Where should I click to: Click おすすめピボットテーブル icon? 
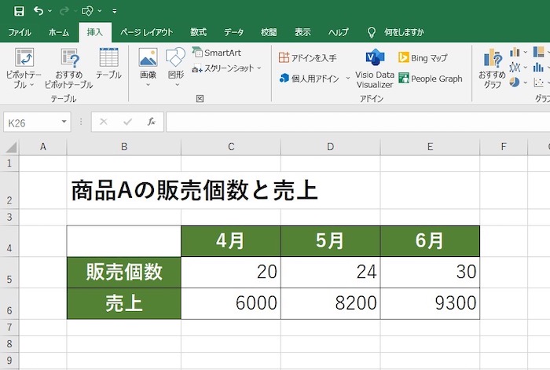[x=69, y=68]
